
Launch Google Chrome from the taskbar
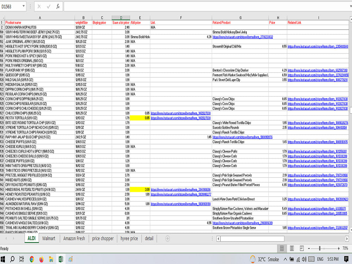pos(32,259)
